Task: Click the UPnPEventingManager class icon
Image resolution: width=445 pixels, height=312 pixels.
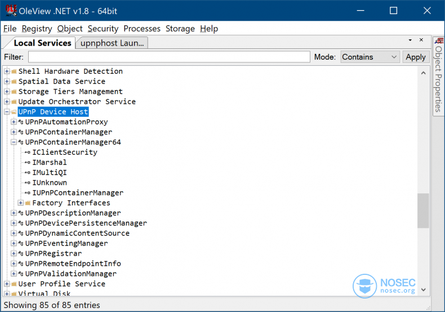Action: coord(21,243)
